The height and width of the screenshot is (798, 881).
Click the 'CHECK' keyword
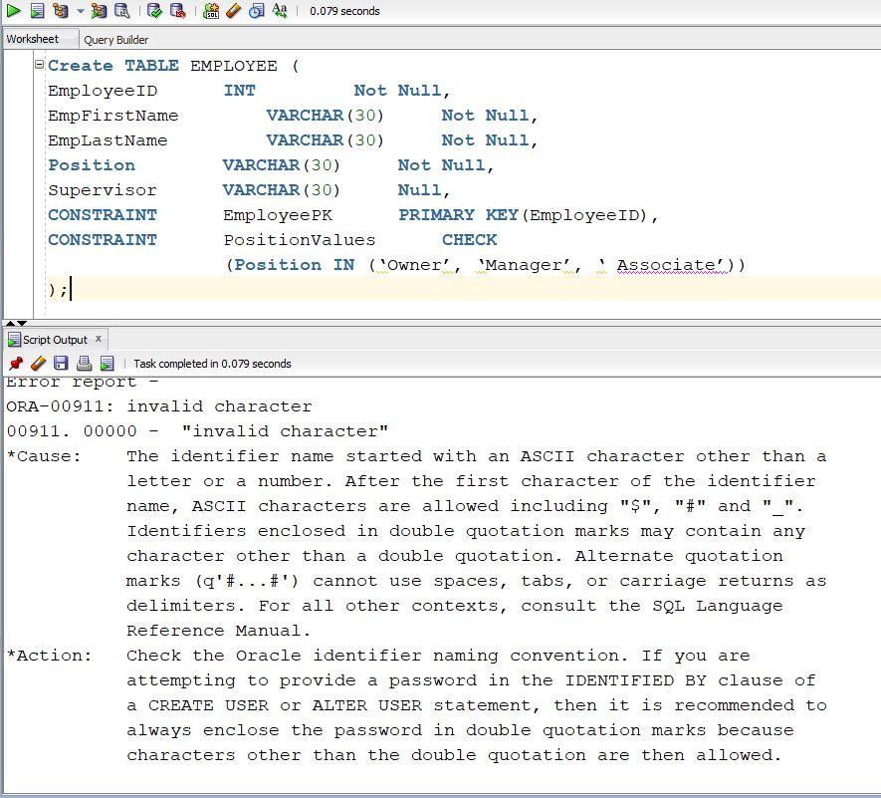pos(469,239)
